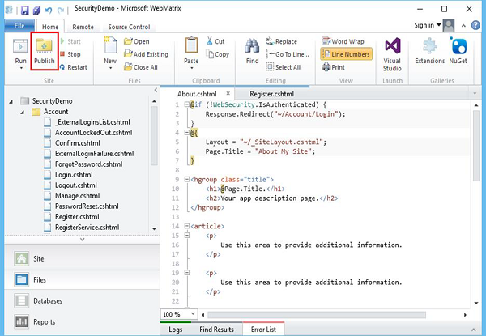486x336 pixels.
Task: Run the site with Run icon
Action: click(x=19, y=47)
